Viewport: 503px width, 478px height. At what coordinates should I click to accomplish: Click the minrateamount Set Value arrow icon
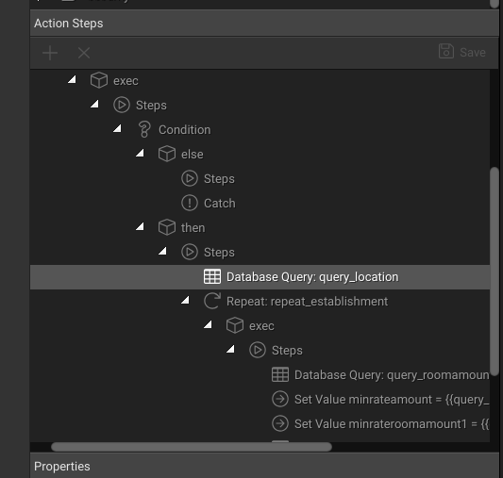click(280, 399)
